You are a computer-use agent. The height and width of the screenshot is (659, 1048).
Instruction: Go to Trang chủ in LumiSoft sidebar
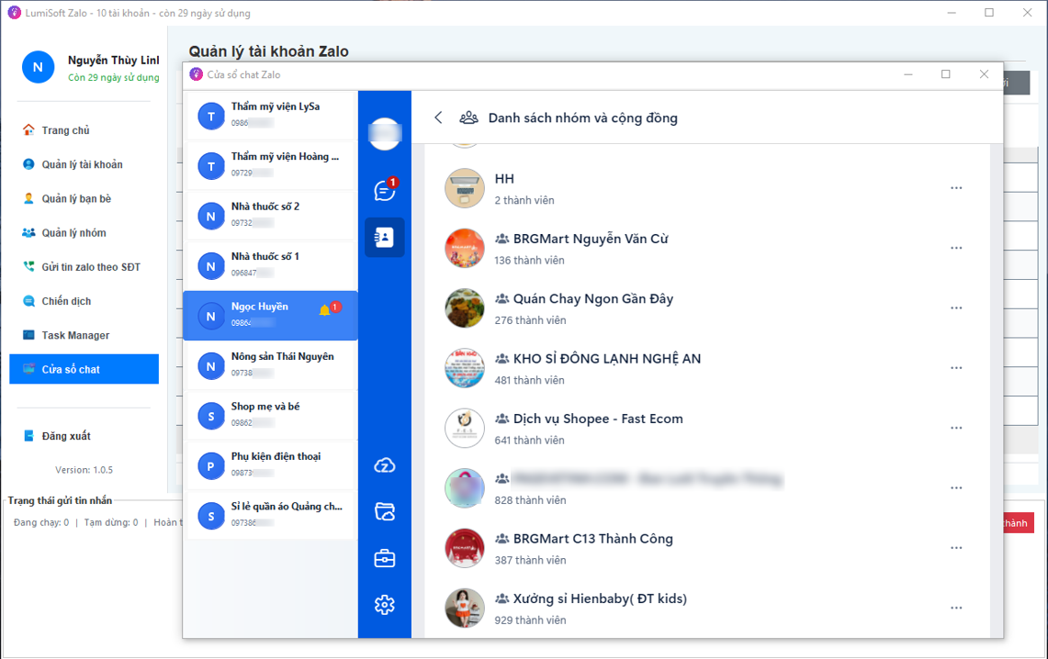click(x=85, y=130)
